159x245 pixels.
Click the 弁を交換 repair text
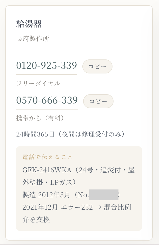point(36,220)
